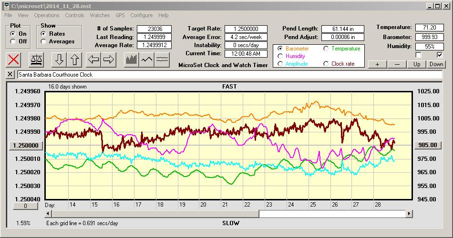Open the Watches menu

click(100, 15)
